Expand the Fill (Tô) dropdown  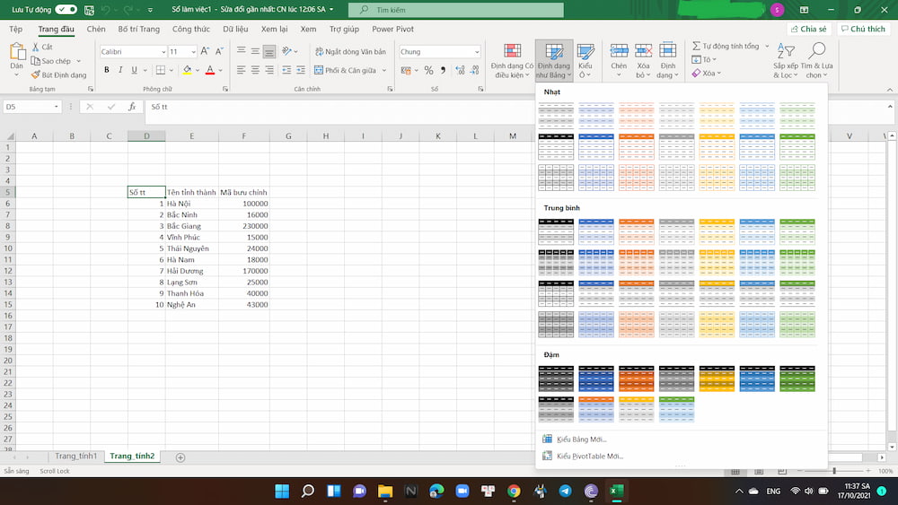tap(715, 59)
